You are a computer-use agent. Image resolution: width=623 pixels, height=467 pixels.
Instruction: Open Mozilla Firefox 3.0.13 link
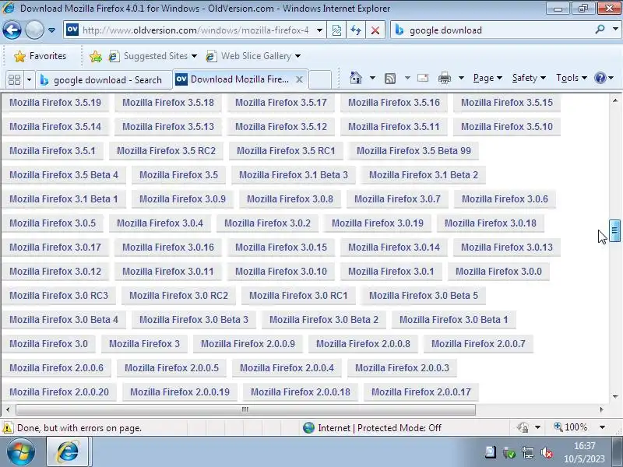pos(507,247)
